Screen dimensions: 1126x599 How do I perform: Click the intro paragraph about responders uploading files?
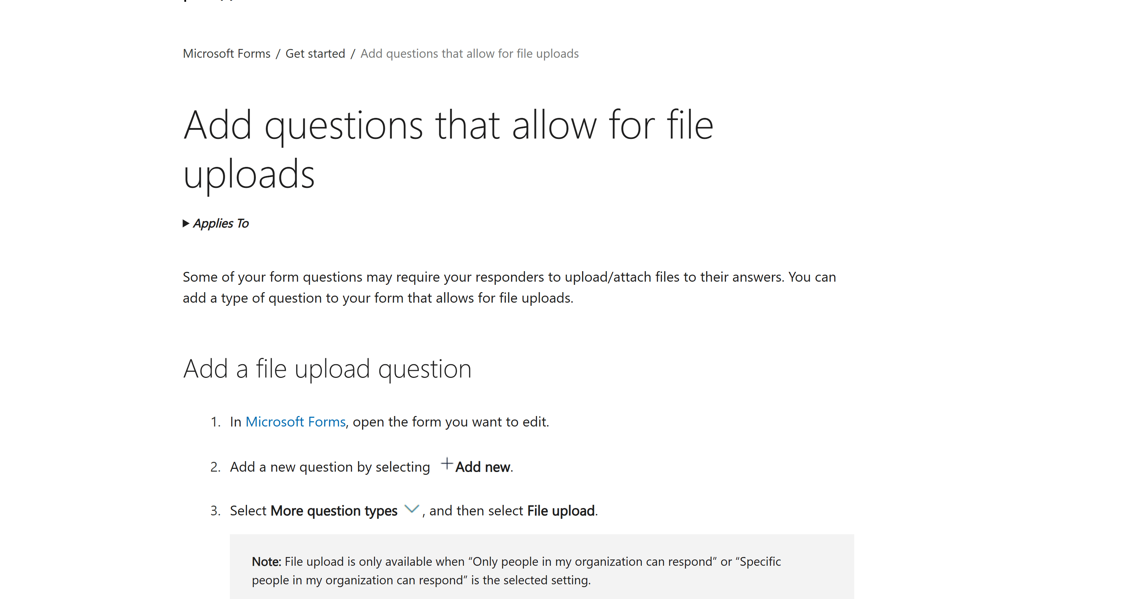coord(509,287)
